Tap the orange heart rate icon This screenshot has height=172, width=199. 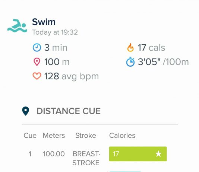point(37,76)
